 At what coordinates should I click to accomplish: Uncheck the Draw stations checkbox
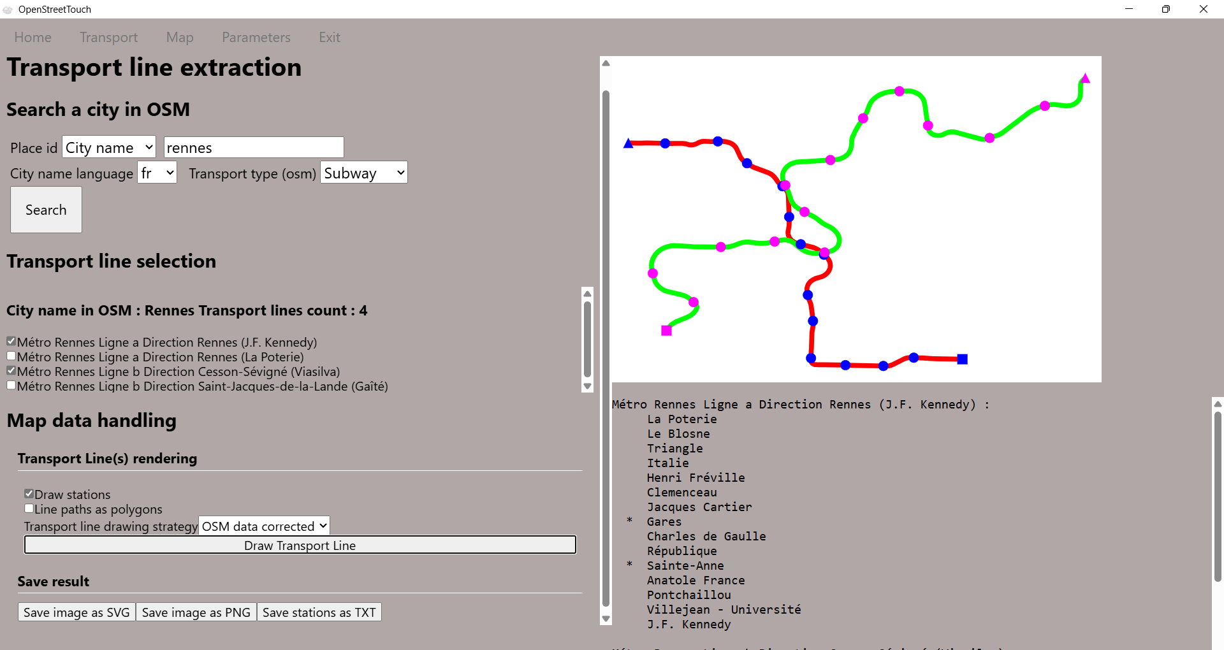click(x=29, y=494)
